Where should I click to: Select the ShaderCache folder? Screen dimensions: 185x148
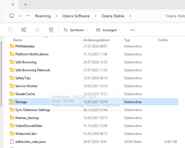click(x=93, y=94)
